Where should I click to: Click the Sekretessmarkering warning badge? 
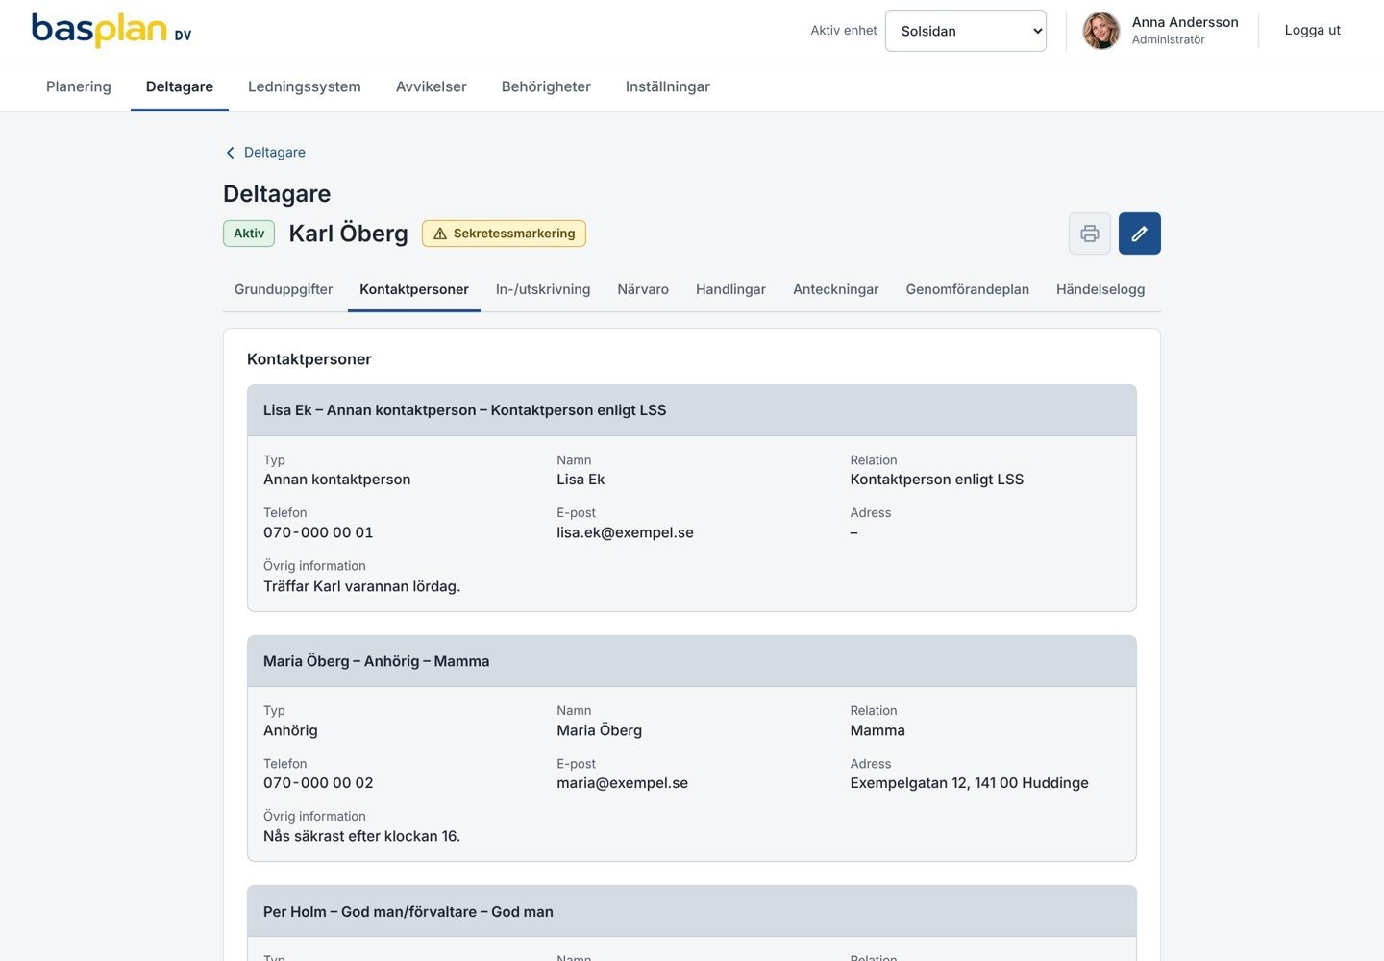[x=504, y=234]
